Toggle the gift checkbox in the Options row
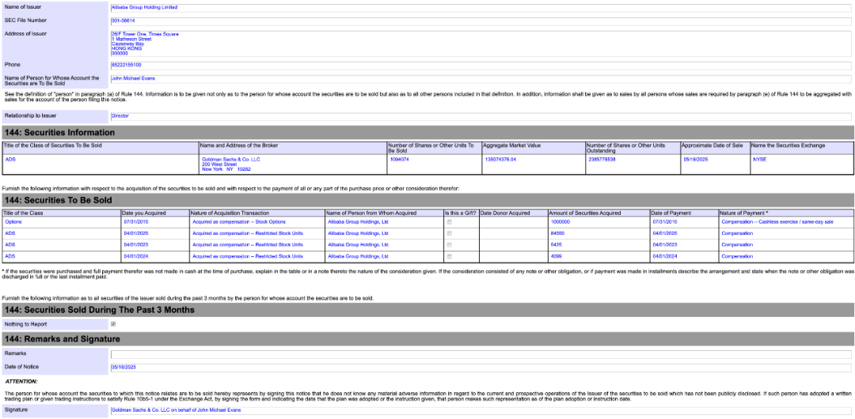Screen dimensions: 855x419 [450, 222]
